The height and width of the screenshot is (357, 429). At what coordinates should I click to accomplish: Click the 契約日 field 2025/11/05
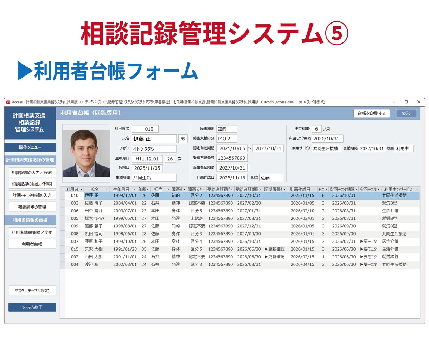pos(147,168)
